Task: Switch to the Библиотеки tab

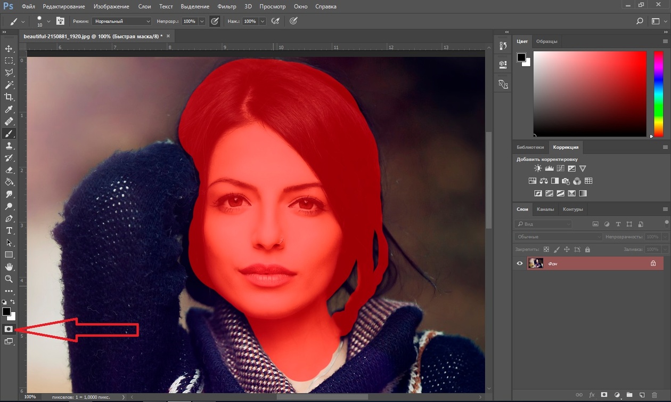Action: coord(530,147)
